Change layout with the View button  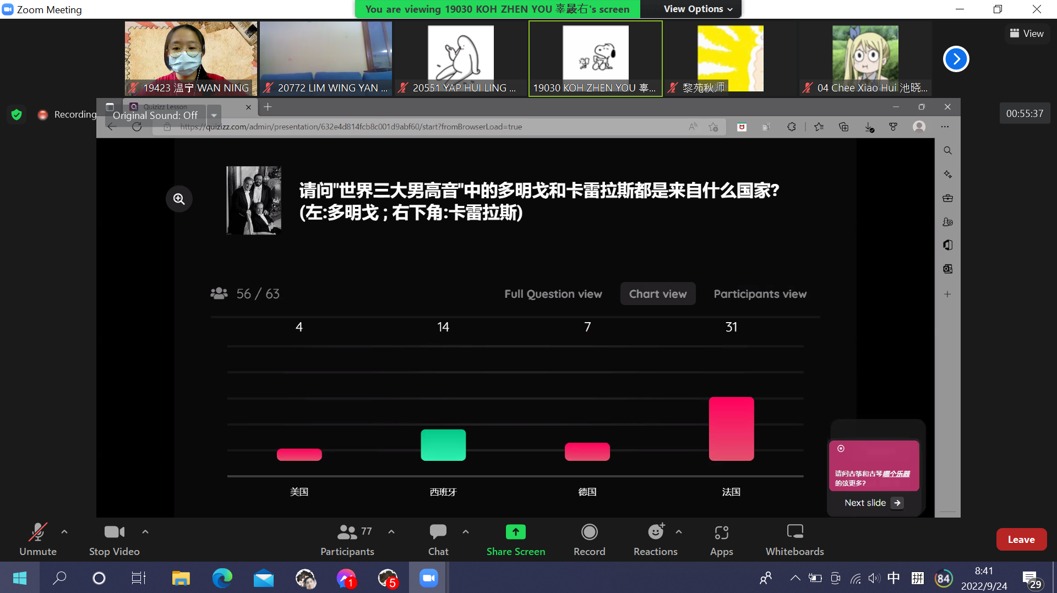[1027, 34]
